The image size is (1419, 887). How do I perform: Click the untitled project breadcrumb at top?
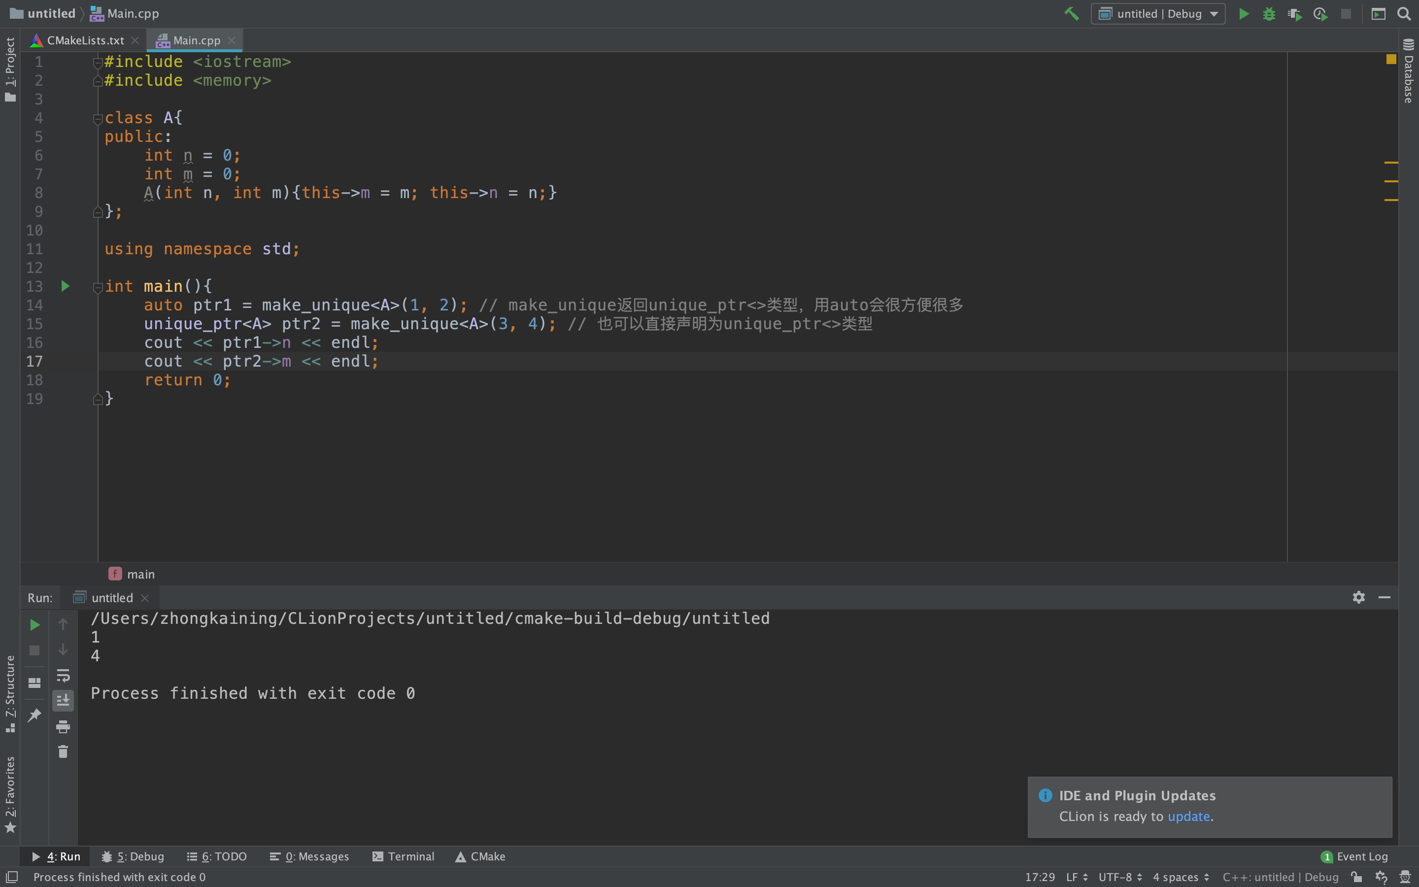(43, 13)
